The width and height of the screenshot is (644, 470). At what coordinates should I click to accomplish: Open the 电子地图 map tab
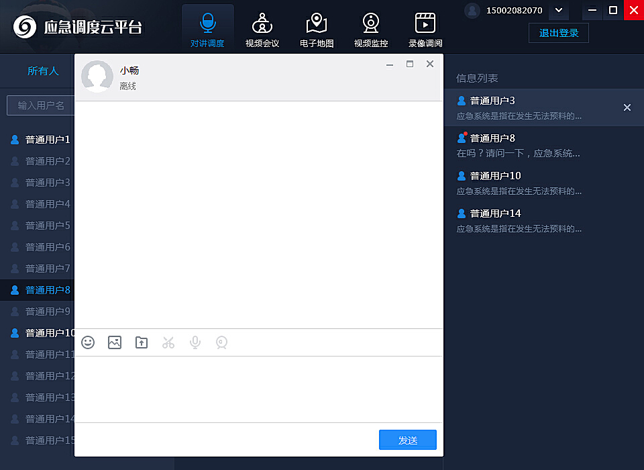click(x=317, y=30)
